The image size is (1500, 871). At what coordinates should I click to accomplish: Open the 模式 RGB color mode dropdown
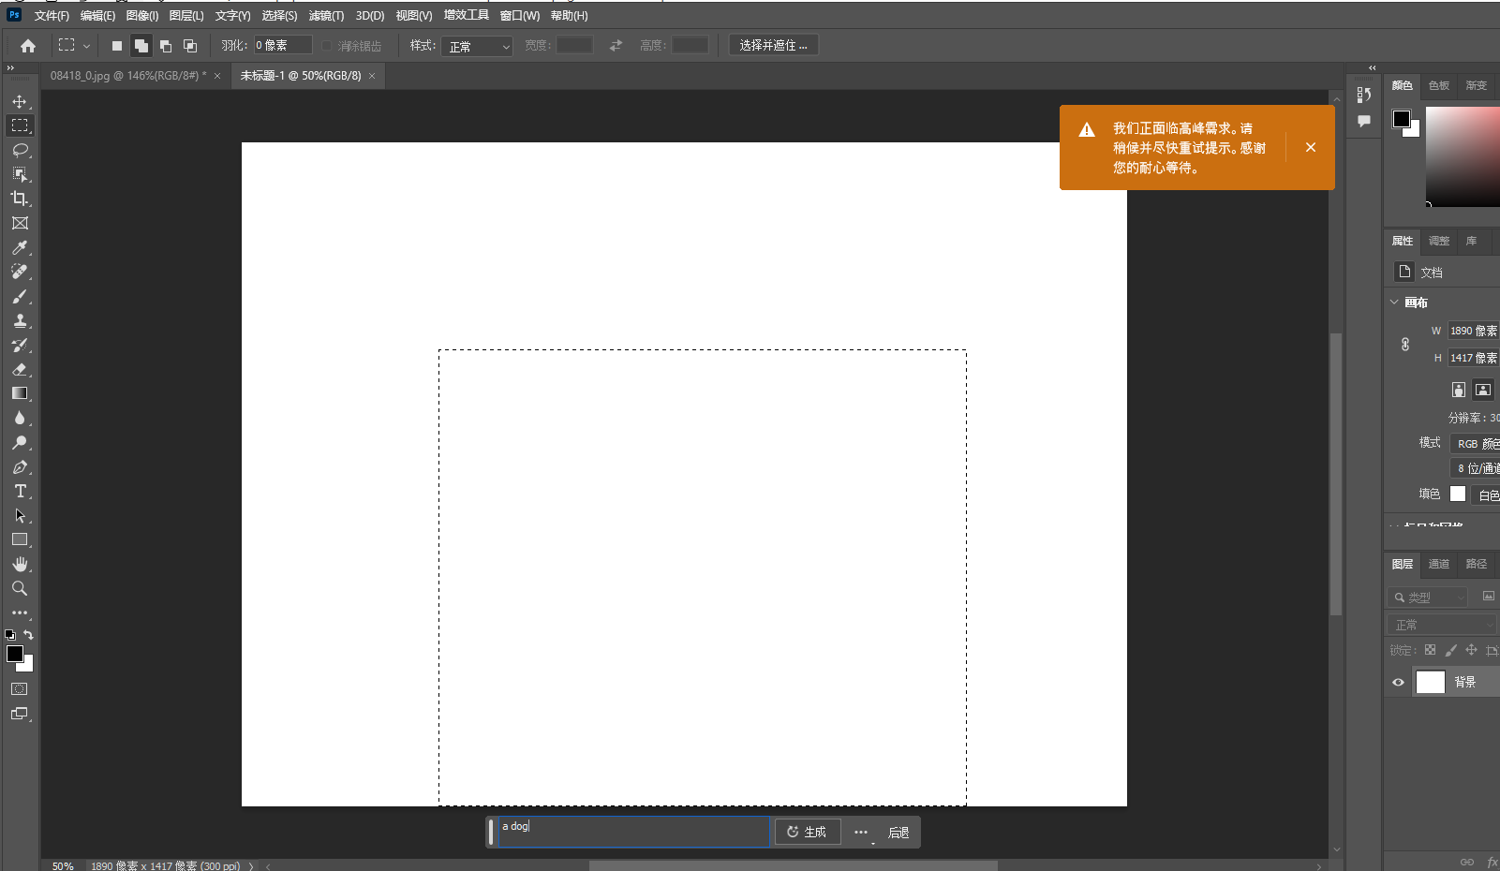1475,443
